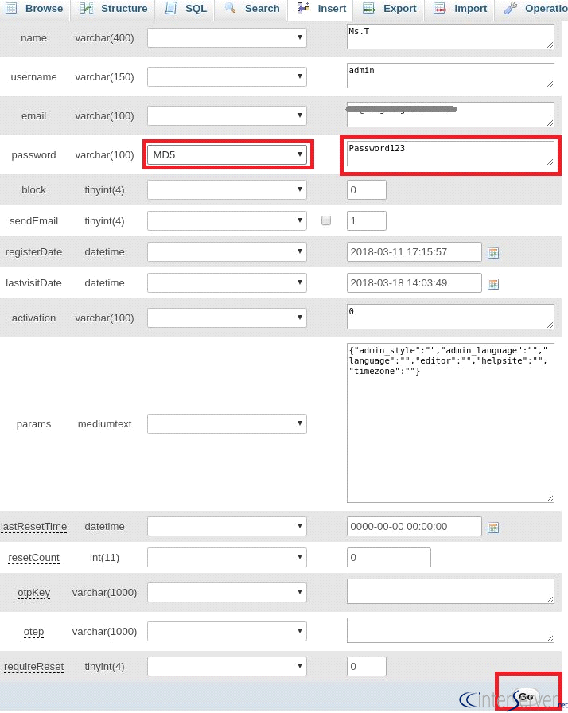Open function dropdown for registerDate field
This screenshot has height=713, width=568.
point(227,251)
